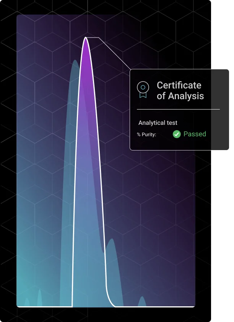The height and width of the screenshot is (322, 234).
Task: Click the "% Purity:" label
Action: pos(146,134)
